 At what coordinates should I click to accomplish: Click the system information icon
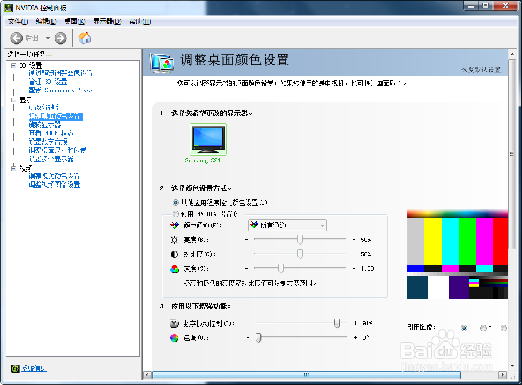click(16, 368)
